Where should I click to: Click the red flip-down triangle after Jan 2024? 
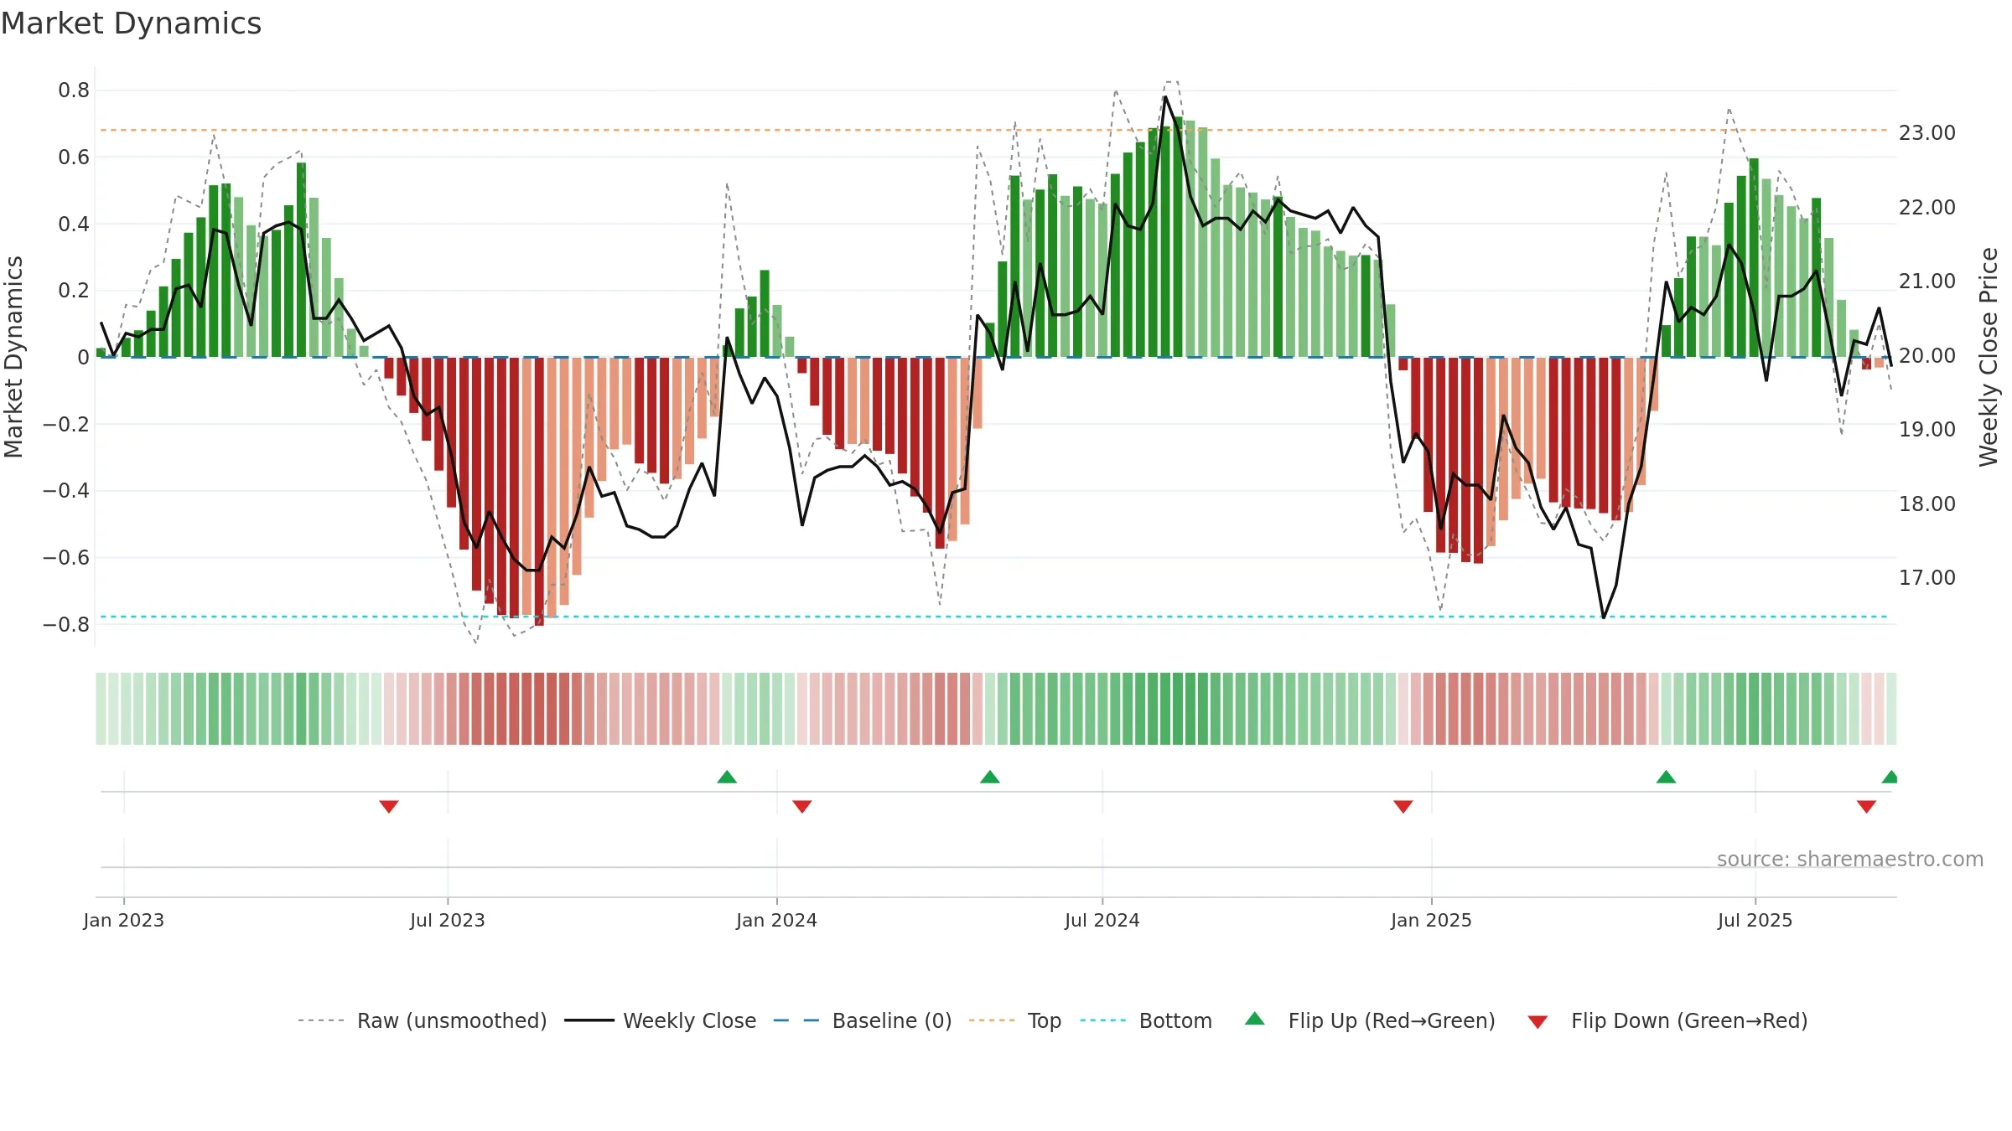[x=802, y=806]
